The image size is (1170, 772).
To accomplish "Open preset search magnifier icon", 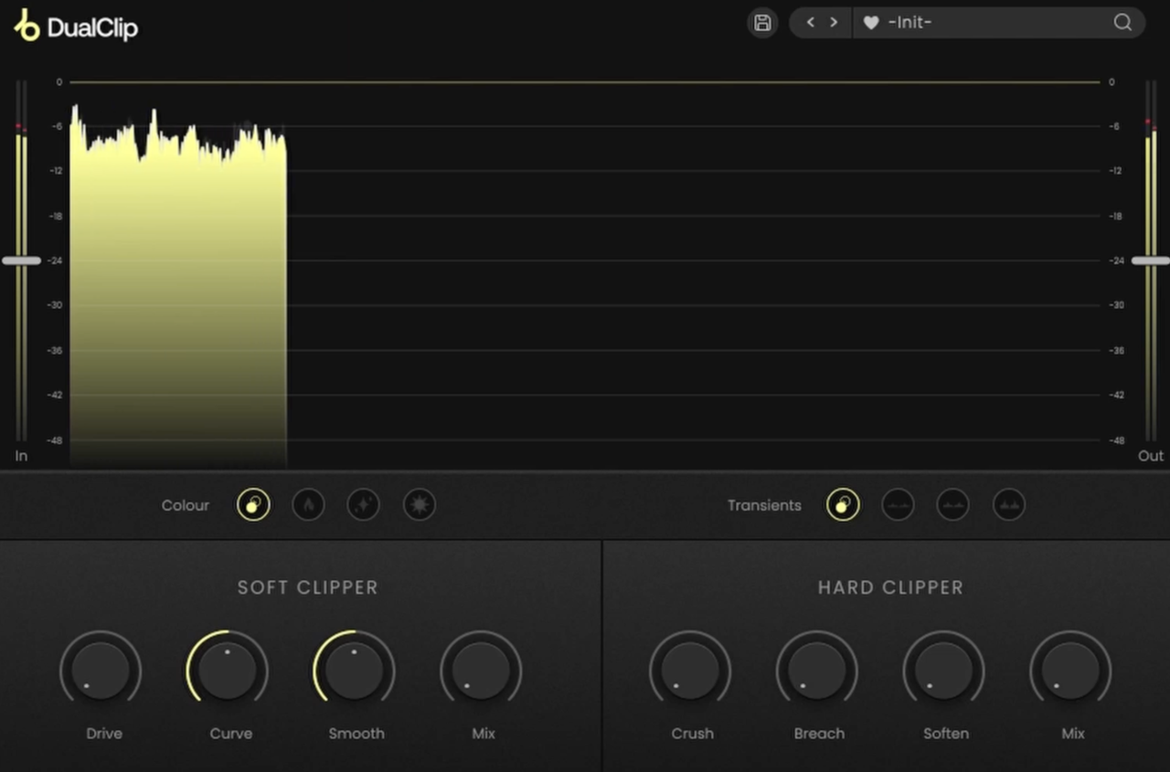I will pos(1122,23).
